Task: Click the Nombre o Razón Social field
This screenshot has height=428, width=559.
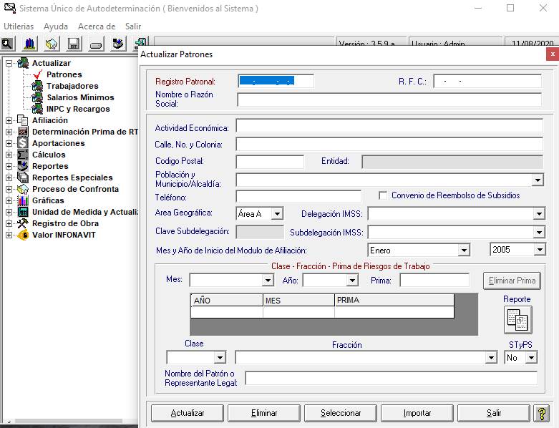Action: 389,99
